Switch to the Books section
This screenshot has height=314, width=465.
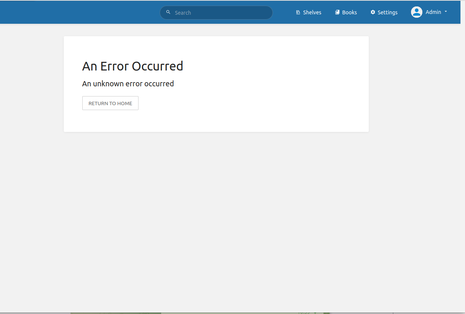pyautogui.click(x=349, y=12)
